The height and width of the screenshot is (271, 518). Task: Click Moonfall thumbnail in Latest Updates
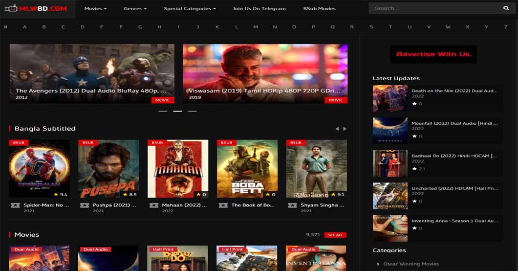390,131
